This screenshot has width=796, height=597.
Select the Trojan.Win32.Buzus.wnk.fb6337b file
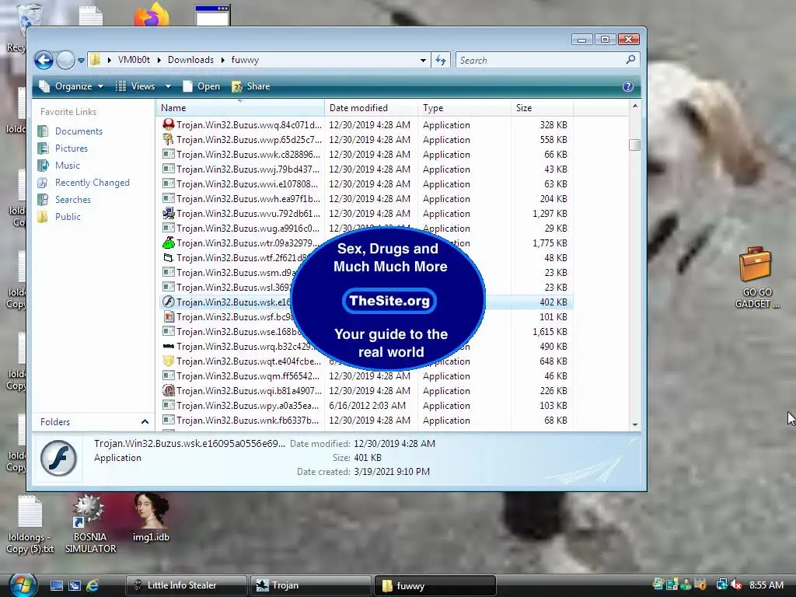pyautogui.click(x=248, y=420)
